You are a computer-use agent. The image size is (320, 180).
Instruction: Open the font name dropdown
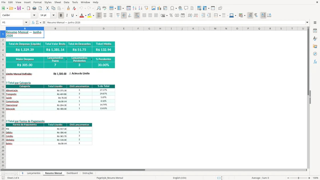(34, 15)
